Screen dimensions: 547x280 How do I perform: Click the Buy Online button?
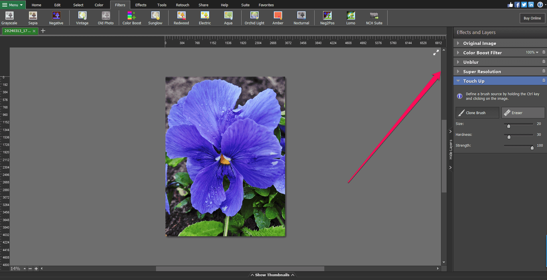(532, 18)
